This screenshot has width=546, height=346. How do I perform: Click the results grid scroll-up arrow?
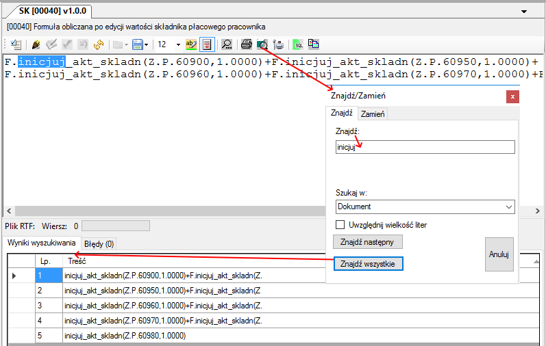[x=536, y=261]
